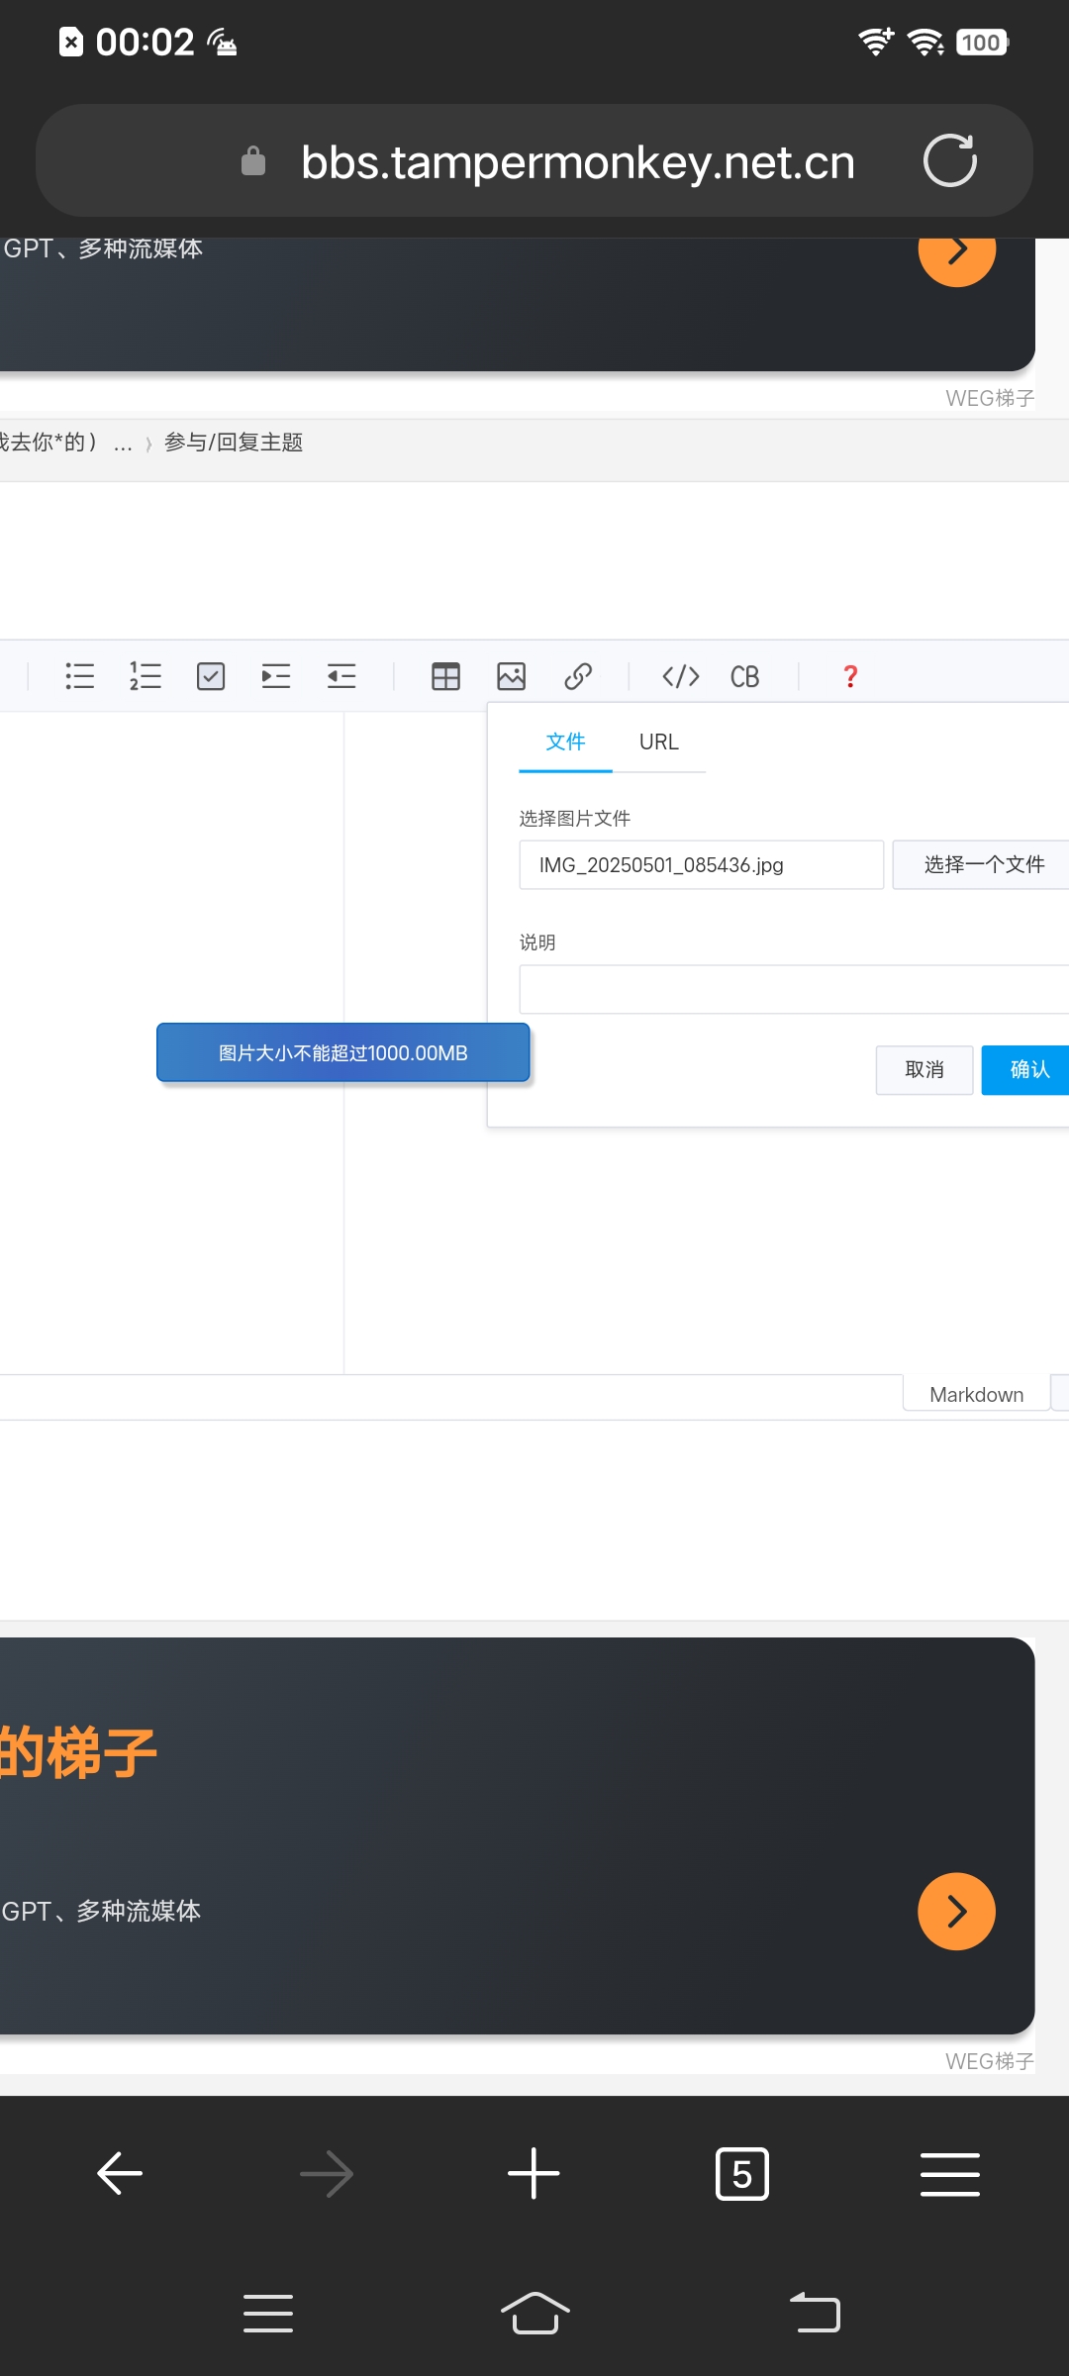Open the browser tab switcher showing 5
This screenshot has height=2376, width=1069.
click(741, 2174)
